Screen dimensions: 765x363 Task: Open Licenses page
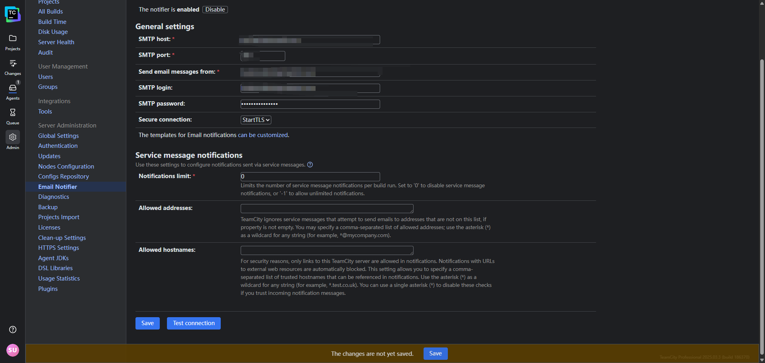[x=49, y=228]
